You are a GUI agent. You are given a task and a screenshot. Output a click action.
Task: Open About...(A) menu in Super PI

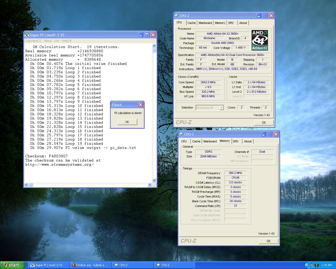pos(51,41)
